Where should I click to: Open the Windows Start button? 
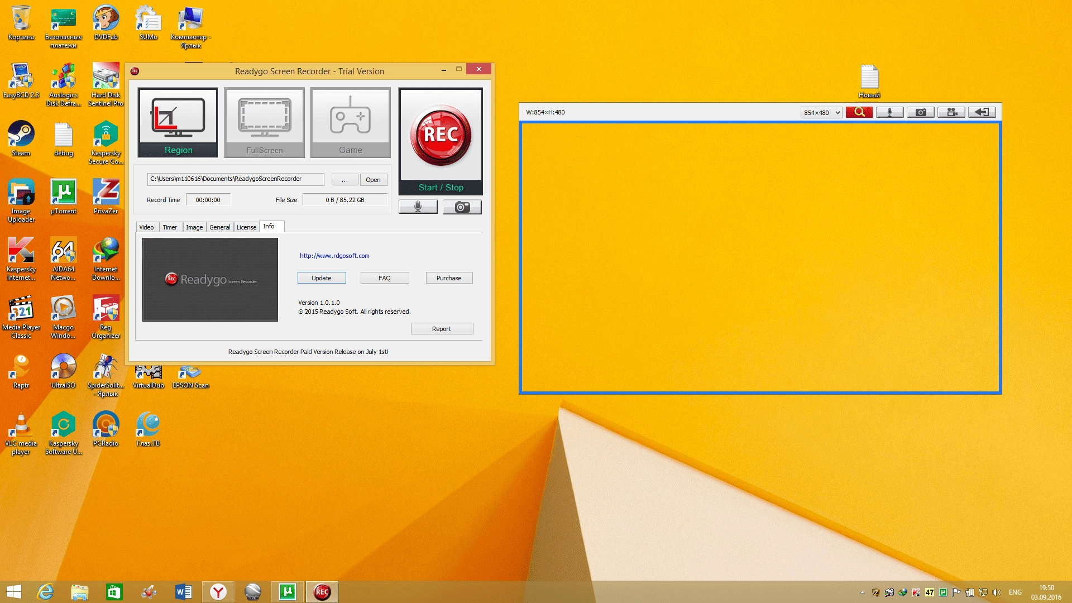[x=14, y=592]
